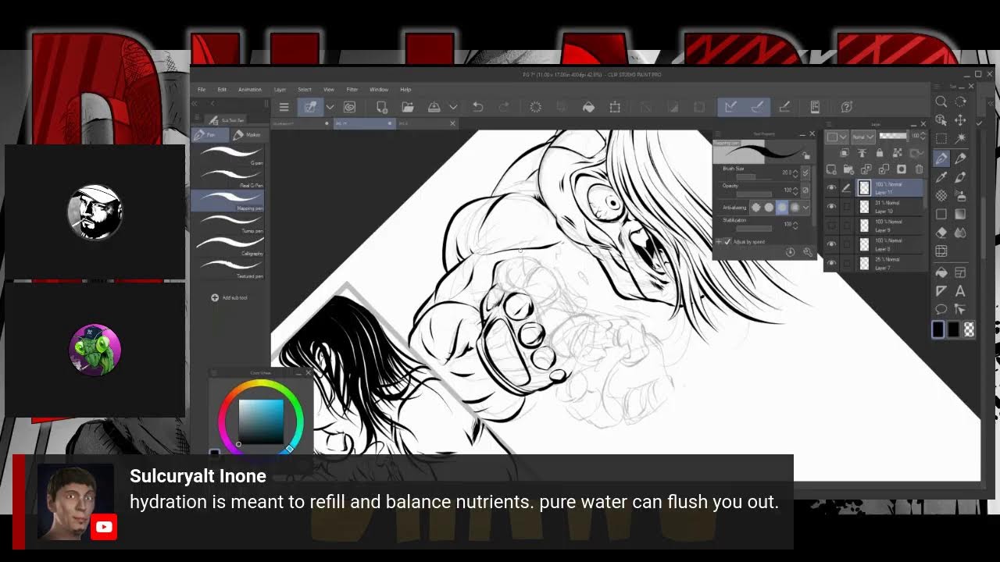Open the Move layer tool
The height and width of the screenshot is (562, 1000).
(x=960, y=120)
